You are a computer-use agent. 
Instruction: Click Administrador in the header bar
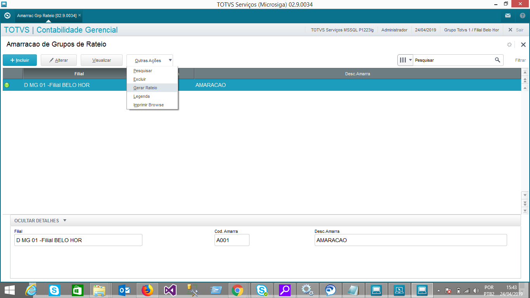tap(394, 30)
